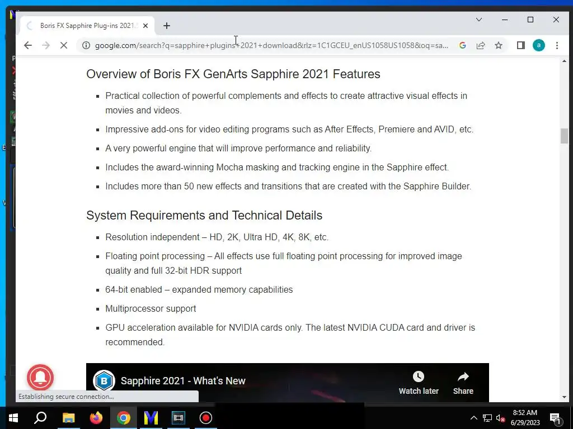Open a new tab
Screen dimensions: 573x429
point(167,26)
